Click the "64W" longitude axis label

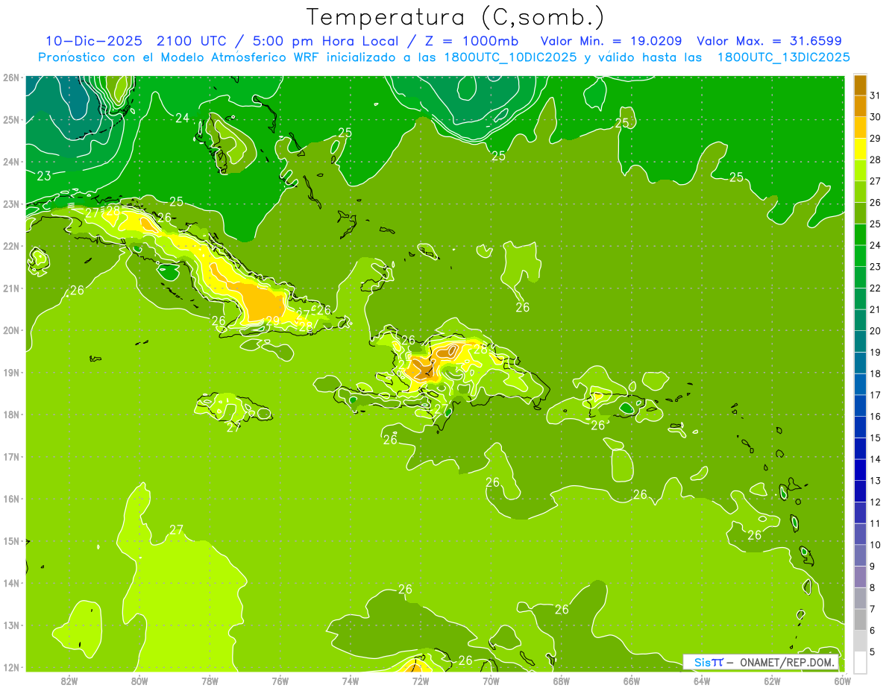[x=702, y=681]
